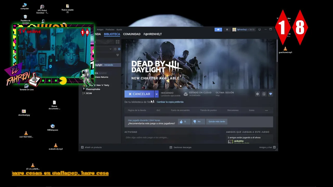Open AT-cm_io4bHt VLC file
This screenshot has width=333, height=187.
click(33, 166)
